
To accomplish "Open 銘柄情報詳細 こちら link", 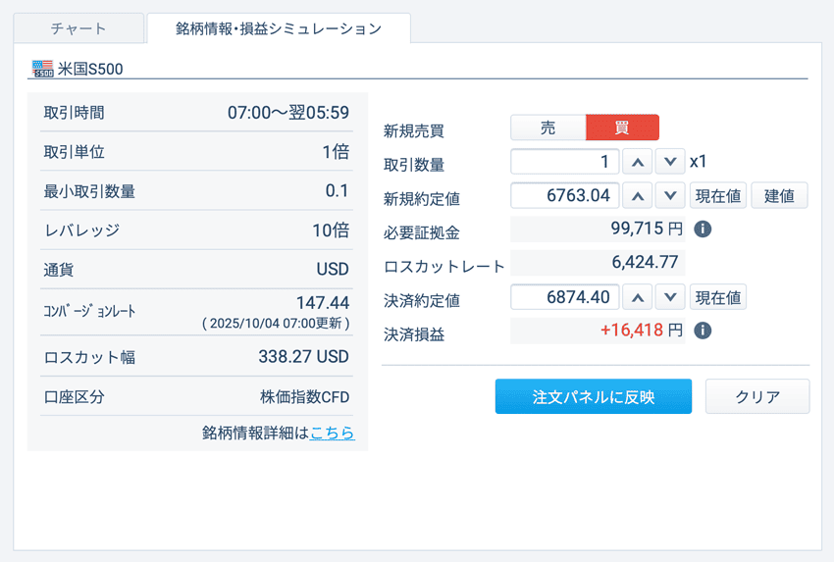I will point(333,433).
